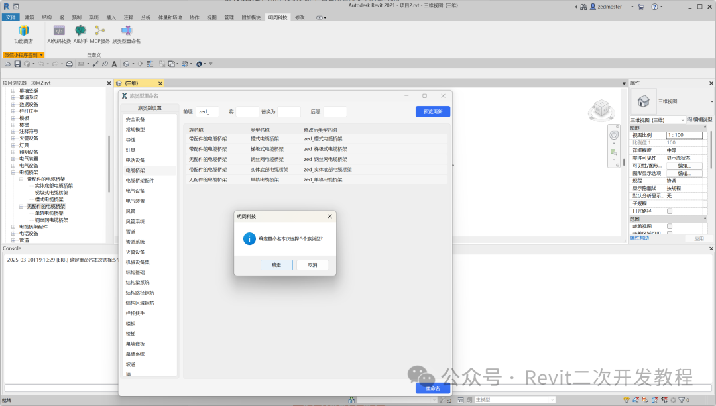Click the ViewCube in the 3D view
Screen dimensions: 716x406
pyautogui.click(x=601, y=109)
